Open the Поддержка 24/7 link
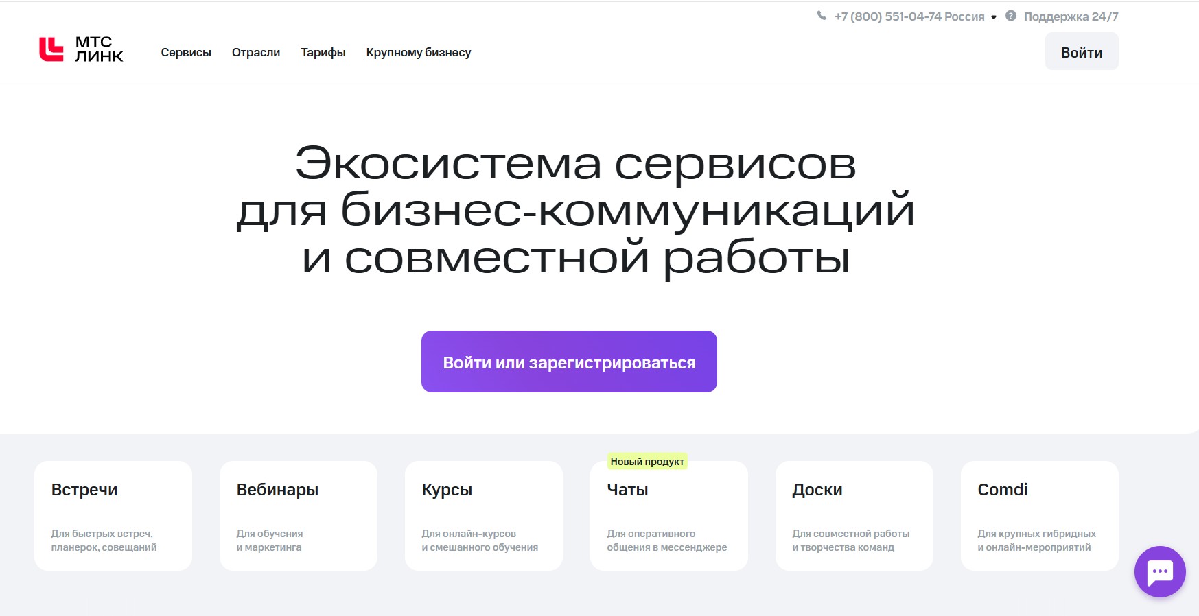Image resolution: width=1199 pixels, height=616 pixels. click(x=1071, y=16)
